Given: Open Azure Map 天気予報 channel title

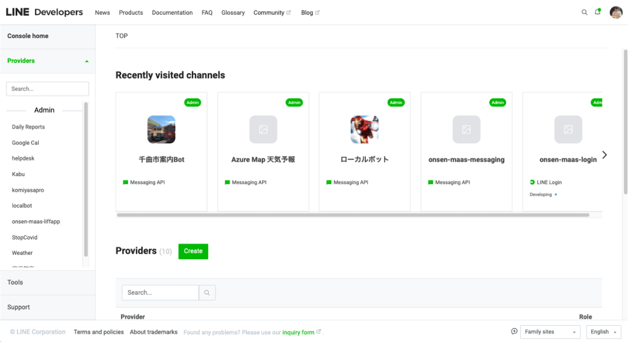Looking at the screenshot, I should [263, 159].
